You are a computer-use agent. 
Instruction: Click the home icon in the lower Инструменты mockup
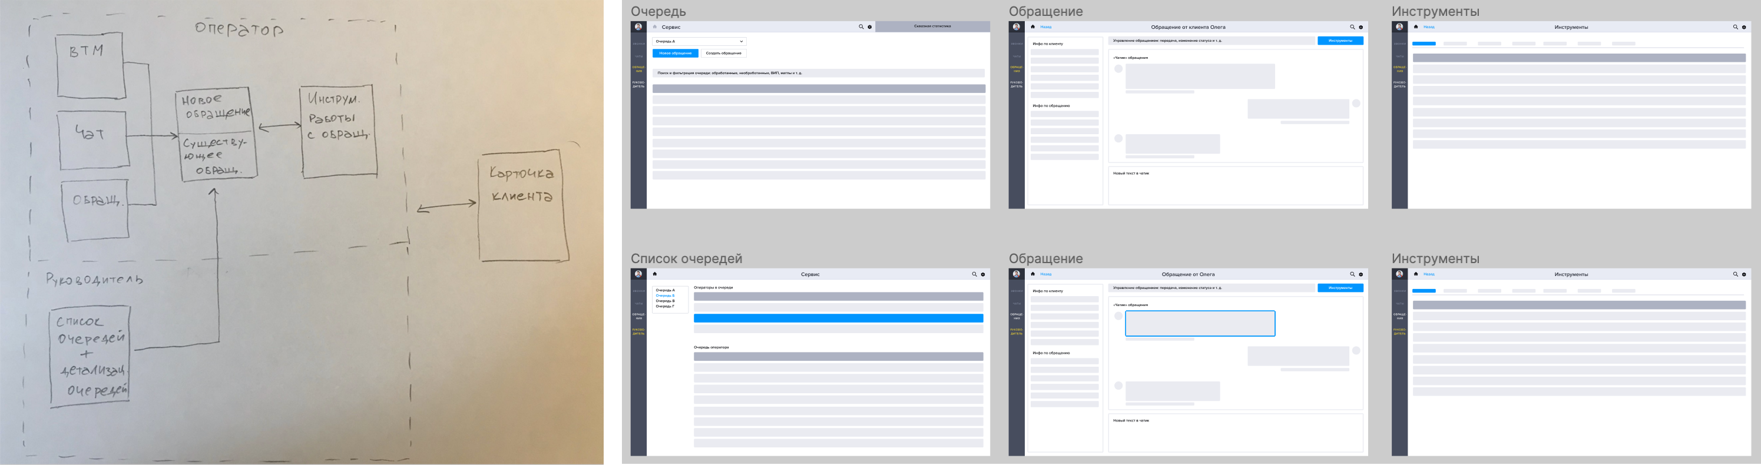(1416, 274)
